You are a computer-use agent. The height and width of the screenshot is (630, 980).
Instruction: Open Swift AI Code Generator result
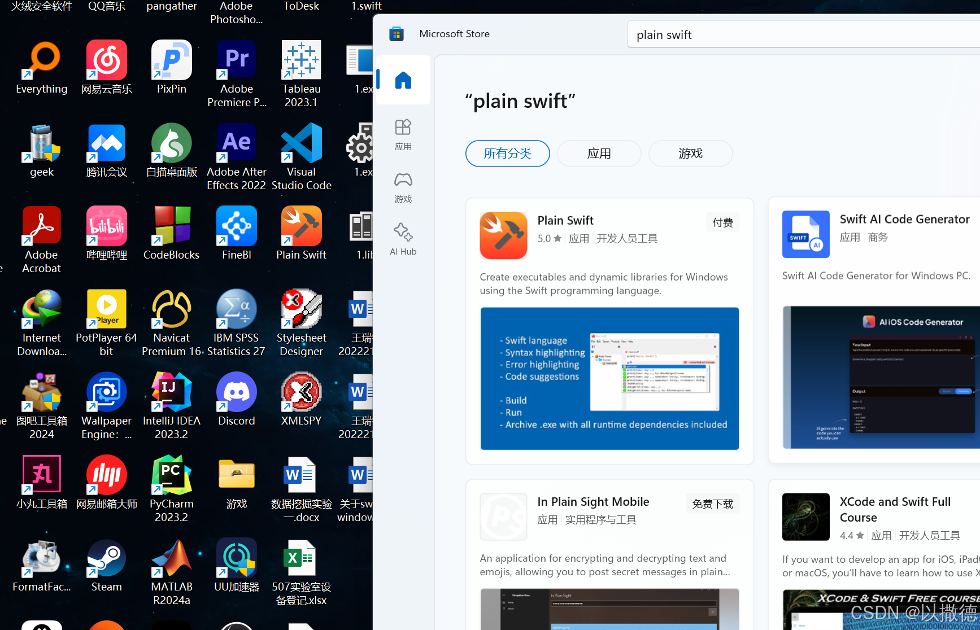[x=905, y=219]
